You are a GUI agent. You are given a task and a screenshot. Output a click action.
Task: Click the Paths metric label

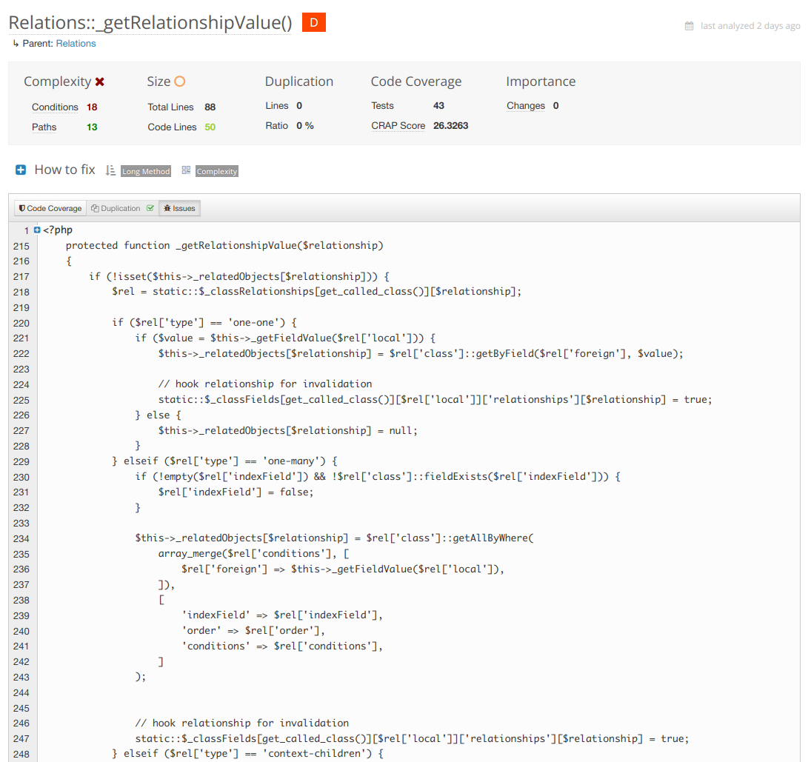click(x=44, y=127)
